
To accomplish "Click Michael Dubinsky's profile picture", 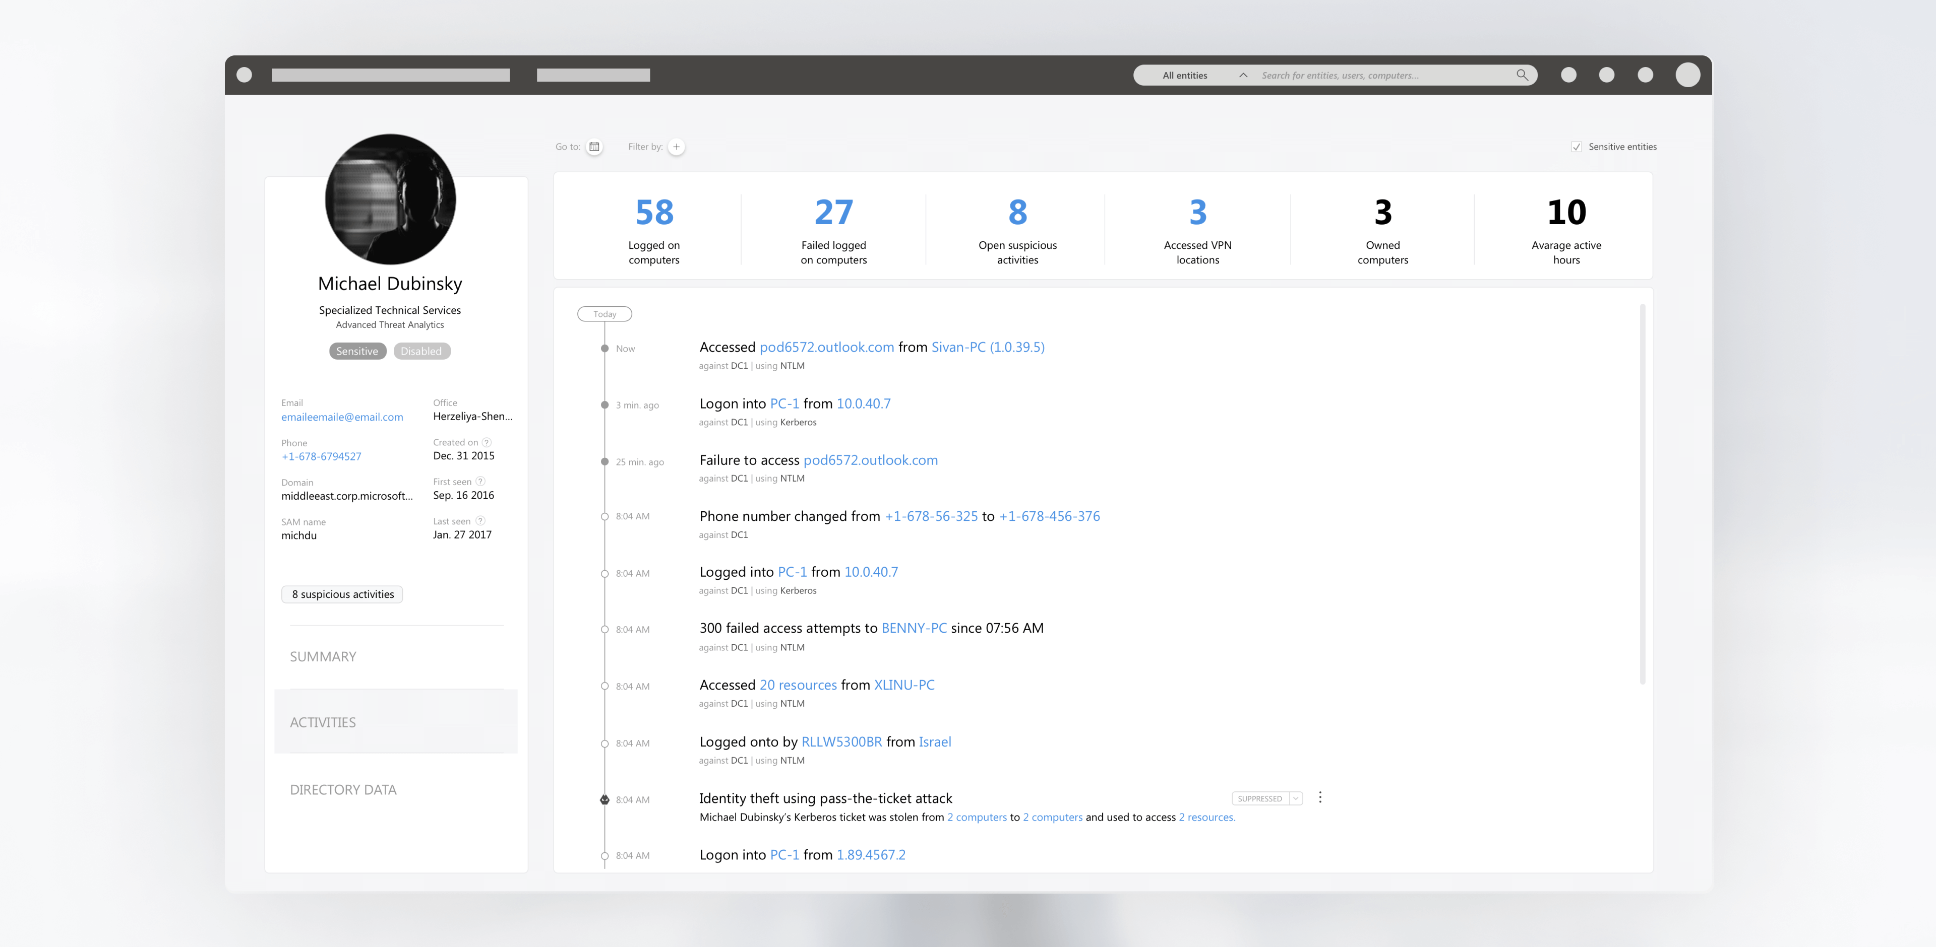I will pos(390,199).
